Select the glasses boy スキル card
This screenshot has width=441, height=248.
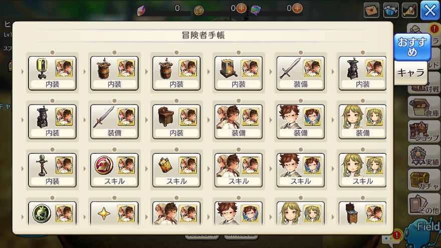point(301,170)
